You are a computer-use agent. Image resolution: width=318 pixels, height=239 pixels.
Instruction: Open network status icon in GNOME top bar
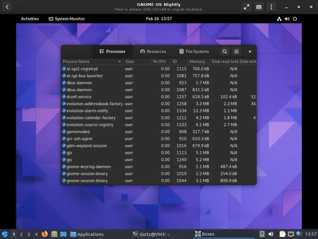[x=279, y=19]
